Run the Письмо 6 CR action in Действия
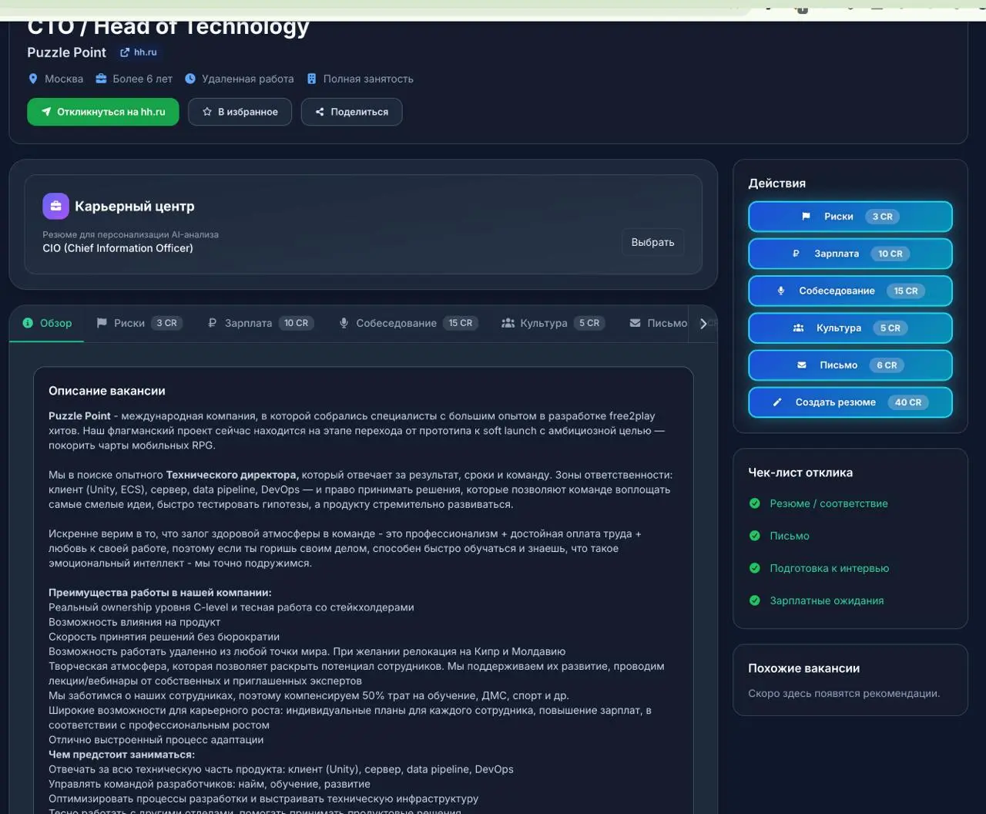Viewport: 986px width, 814px height. [x=850, y=365]
